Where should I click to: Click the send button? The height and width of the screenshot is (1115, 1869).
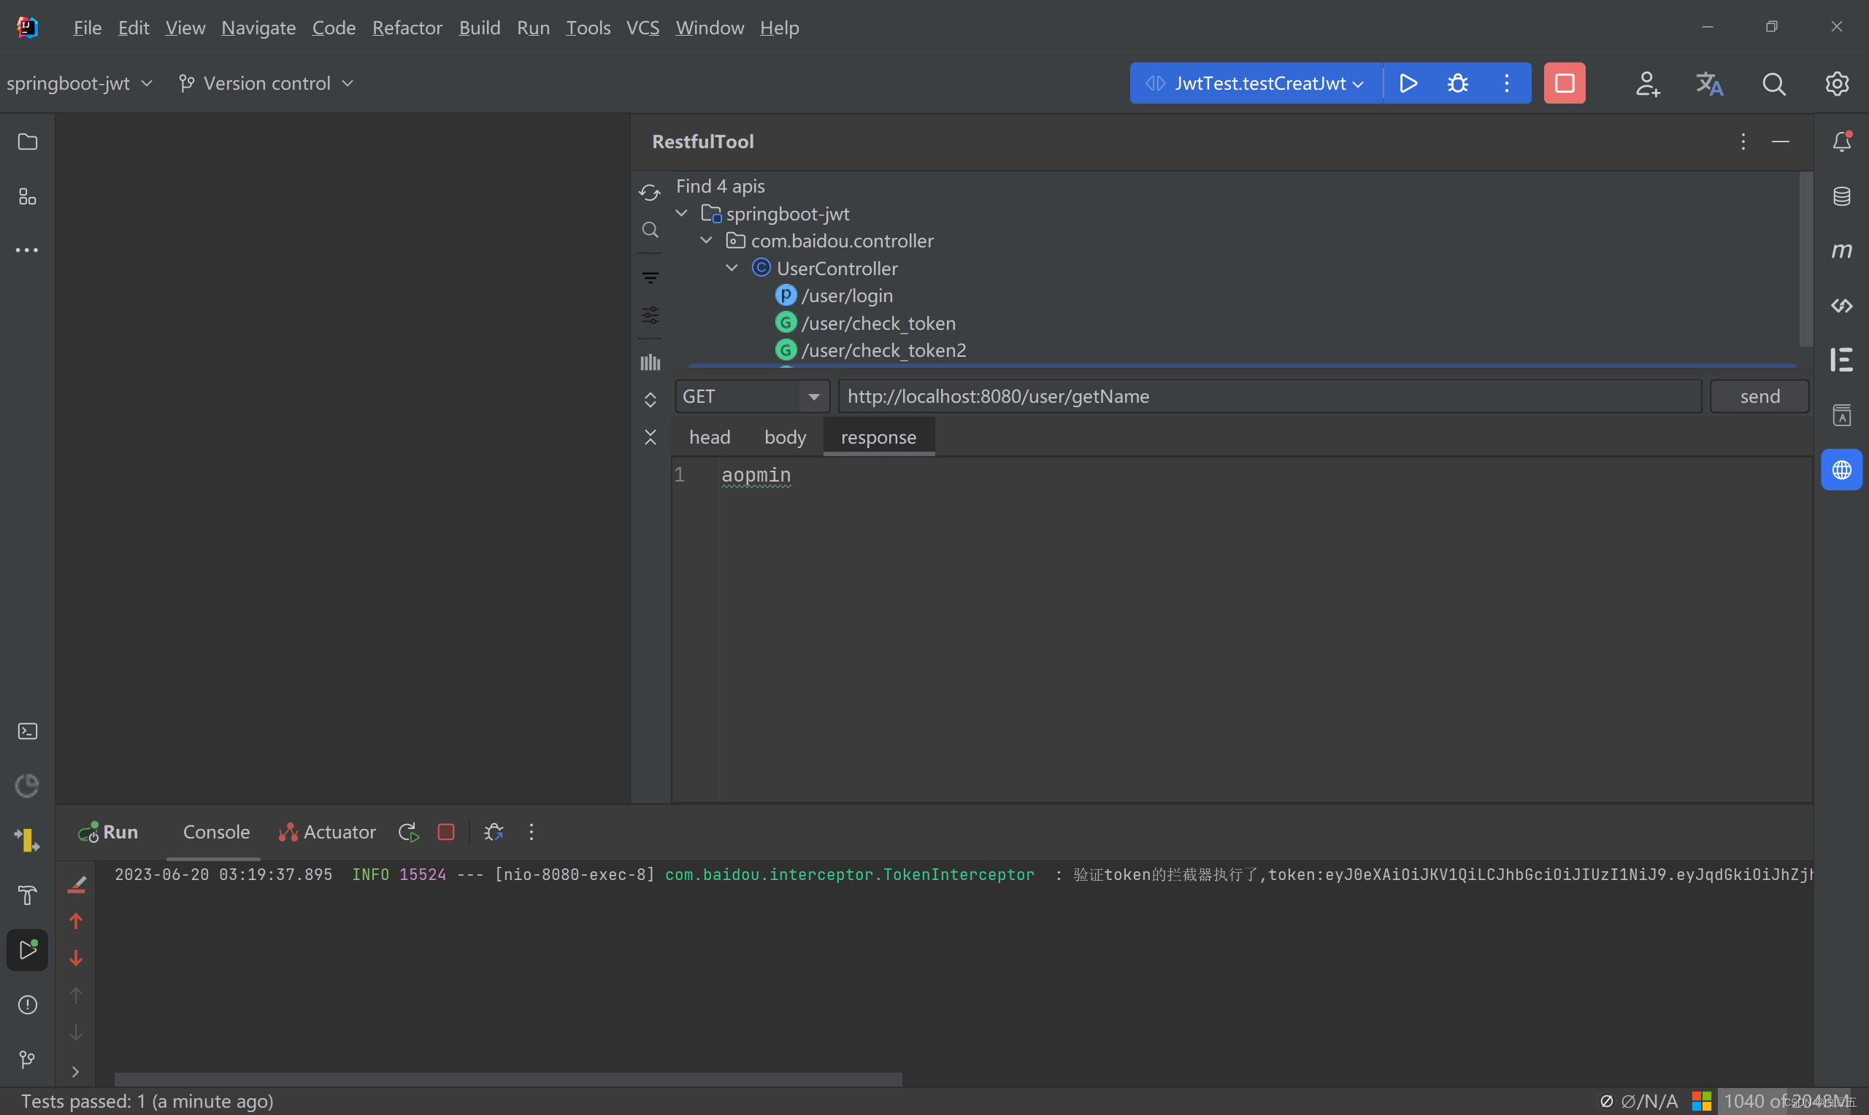pyautogui.click(x=1759, y=396)
